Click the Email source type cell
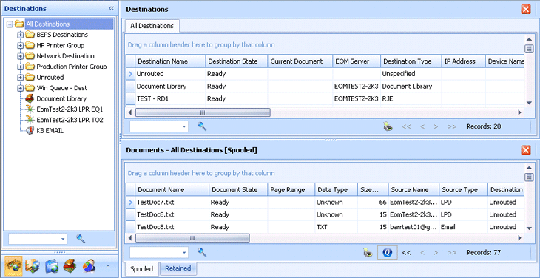540x278 pixels. pos(464,227)
